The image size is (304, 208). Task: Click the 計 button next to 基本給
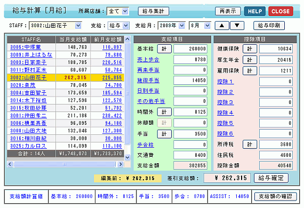coord(164,49)
